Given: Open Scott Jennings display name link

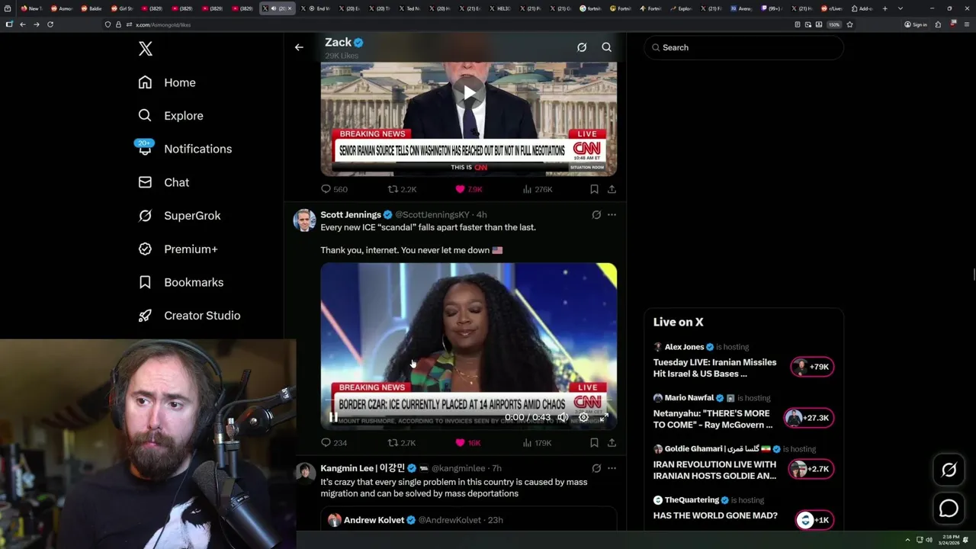Looking at the screenshot, I should tap(351, 215).
